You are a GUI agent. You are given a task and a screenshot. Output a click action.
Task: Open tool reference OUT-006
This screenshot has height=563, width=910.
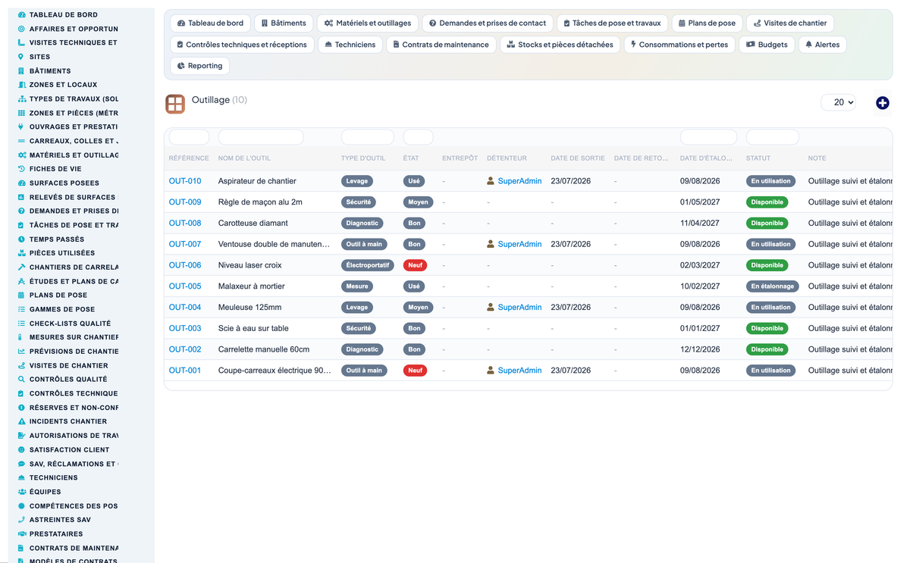(x=185, y=265)
